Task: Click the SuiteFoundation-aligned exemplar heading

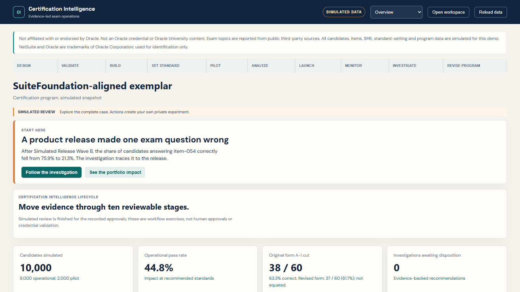Action: [93, 86]
